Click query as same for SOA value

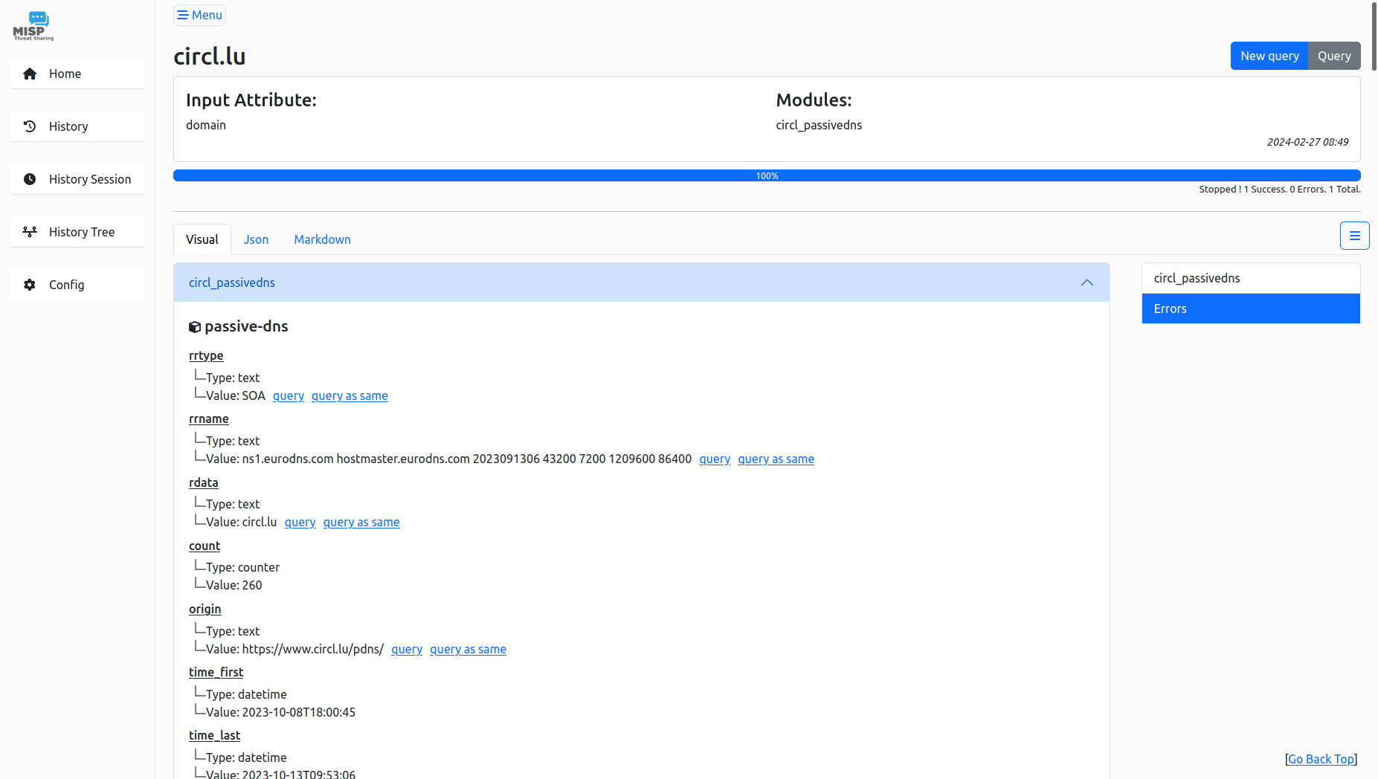350,396
